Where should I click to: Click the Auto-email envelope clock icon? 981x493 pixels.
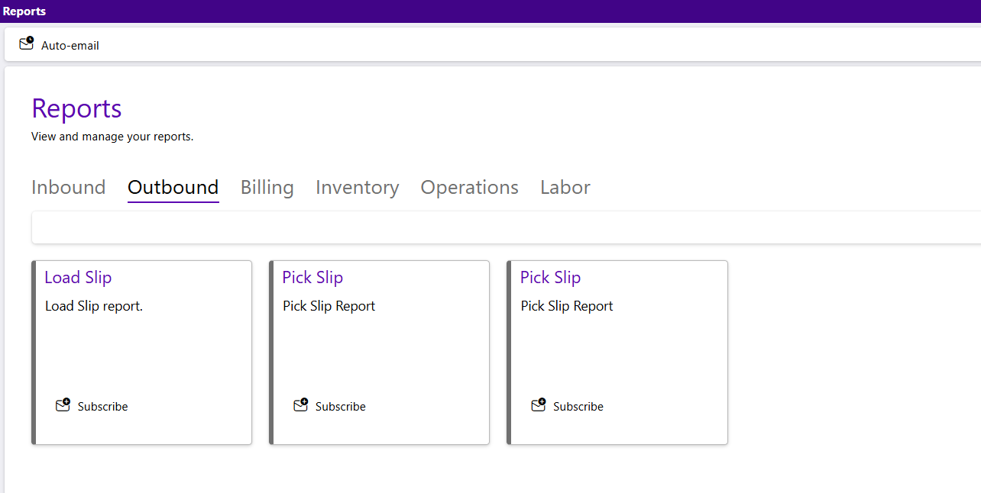[x=27, y=43]
